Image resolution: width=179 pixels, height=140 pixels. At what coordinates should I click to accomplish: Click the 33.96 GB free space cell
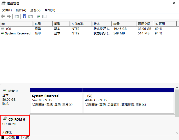tap(145, 29)
